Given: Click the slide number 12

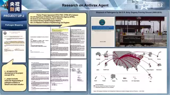Looking at the screenshot, I should [160, 5].
